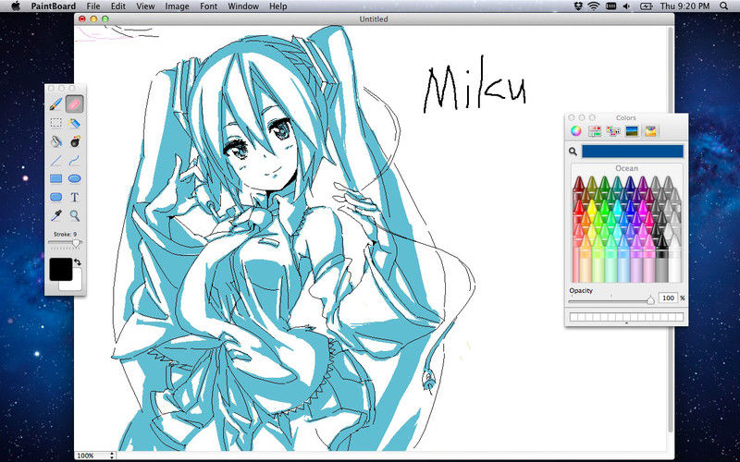The image size is (740, 462).
Task: Select the straight Line tool
Action: point(56,161)
